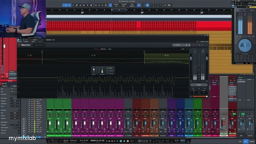Click the second marker flag on timeline ruler
Image resolution: width=256 pixels, height=144 pixels.
coord(142,12)
